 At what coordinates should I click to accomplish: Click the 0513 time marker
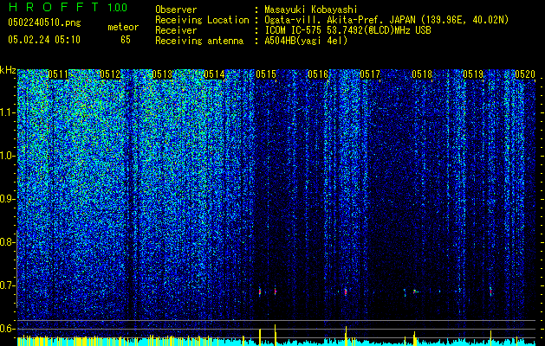click(x=162, y=74)
